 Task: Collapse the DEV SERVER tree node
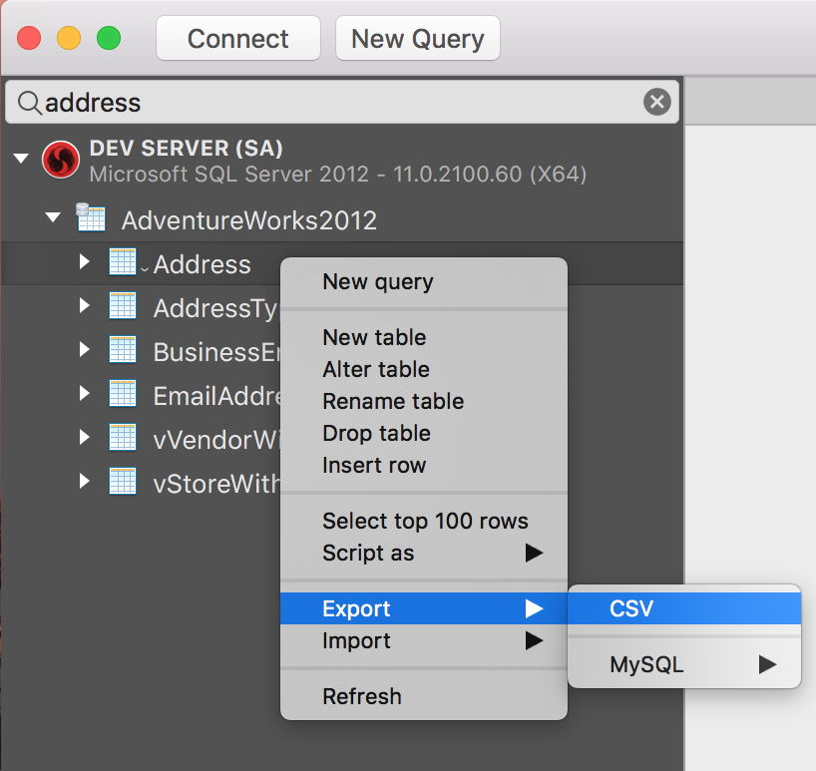pyautogui.click(x=21, y=158)
